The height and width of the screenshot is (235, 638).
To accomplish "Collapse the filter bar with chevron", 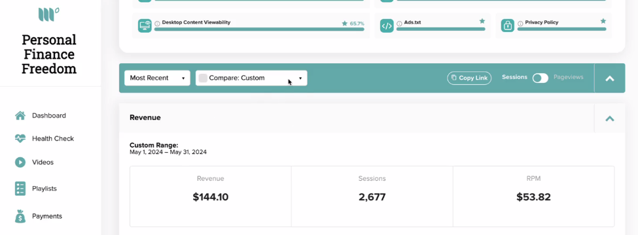I will tap(609, 79).
